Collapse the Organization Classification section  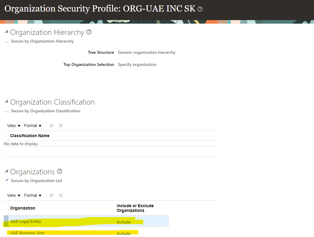[7, 101]
